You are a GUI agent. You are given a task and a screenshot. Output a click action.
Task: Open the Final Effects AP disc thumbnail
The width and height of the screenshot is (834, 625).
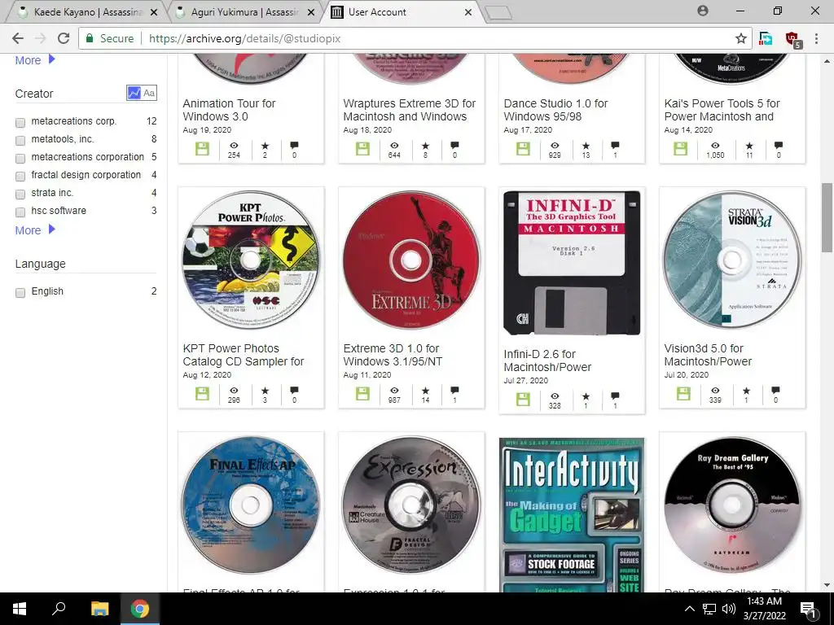click(251, 505)
